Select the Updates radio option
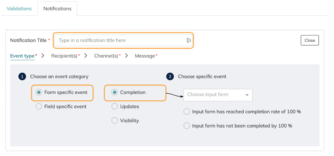 click(x=115, y=107)
